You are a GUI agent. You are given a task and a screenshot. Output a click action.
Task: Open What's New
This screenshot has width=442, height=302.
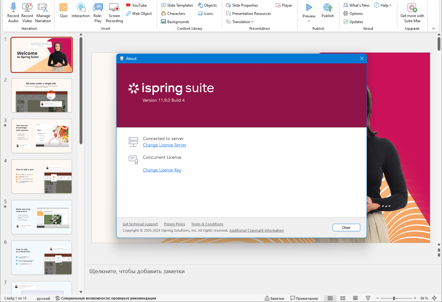(356, 5)
